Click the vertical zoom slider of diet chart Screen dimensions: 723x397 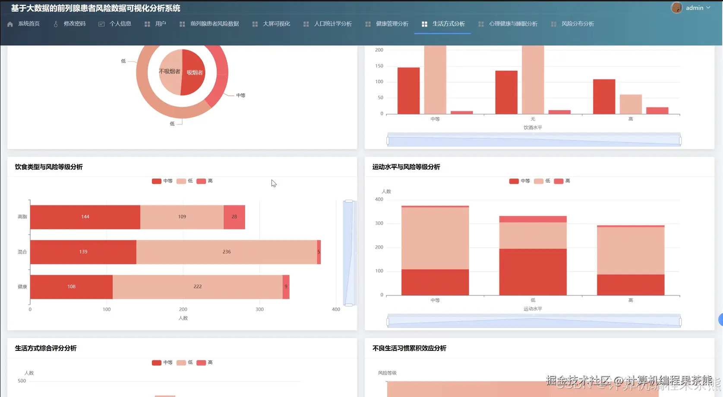(x=349, y=253)
